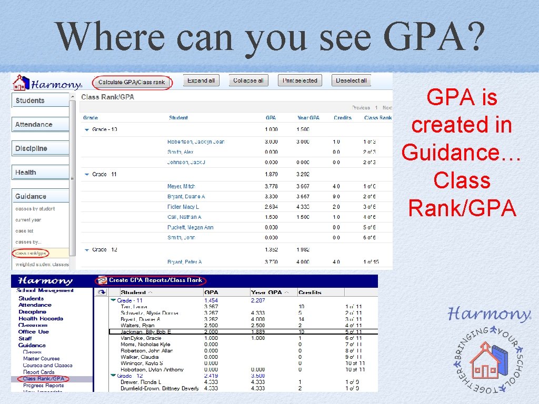Screen dimensions: 539x404
Task: Open Staff in lower menu
Action: [x=25, y=338]
